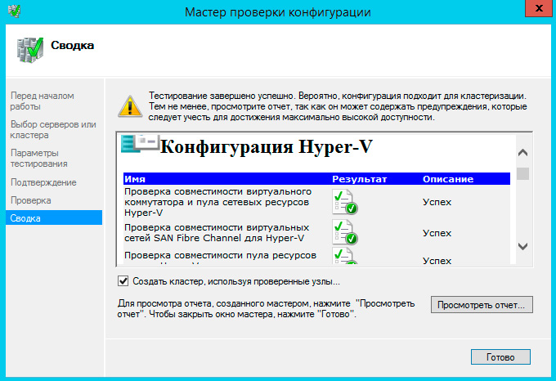This screenshot has height=381, width=556.
Task: Click the Результат column header
Action: pos(359,179)
